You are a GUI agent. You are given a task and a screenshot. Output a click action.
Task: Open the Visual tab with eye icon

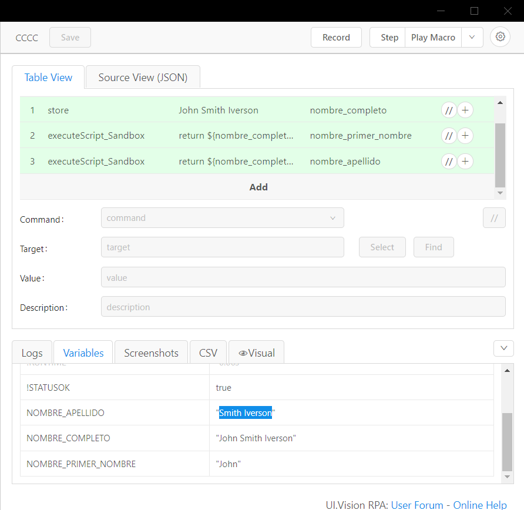coord(256,353)
